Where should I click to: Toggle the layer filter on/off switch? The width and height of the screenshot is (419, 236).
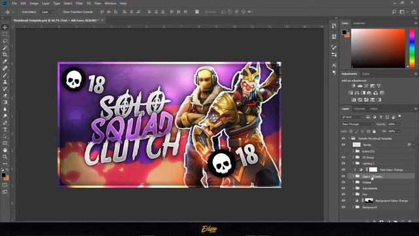pos(400,117)
